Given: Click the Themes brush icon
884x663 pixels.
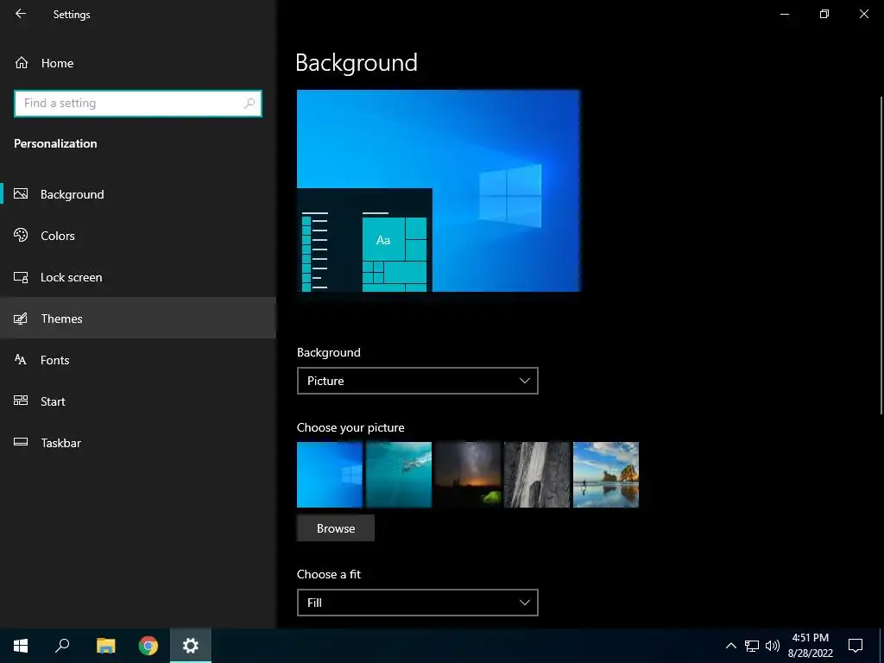Looking at the screenshot, I should tap(21, 319).
